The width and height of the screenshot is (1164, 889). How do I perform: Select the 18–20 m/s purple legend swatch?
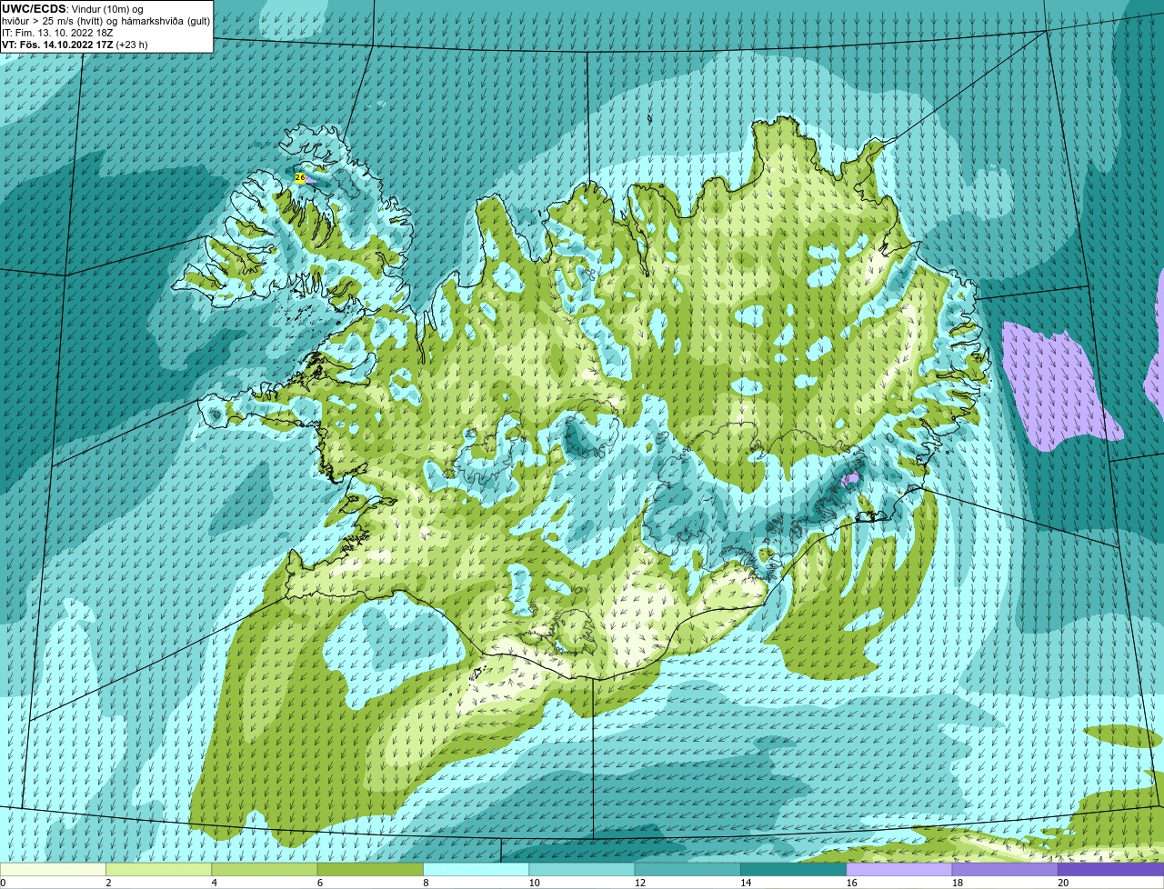(1005, 869)
